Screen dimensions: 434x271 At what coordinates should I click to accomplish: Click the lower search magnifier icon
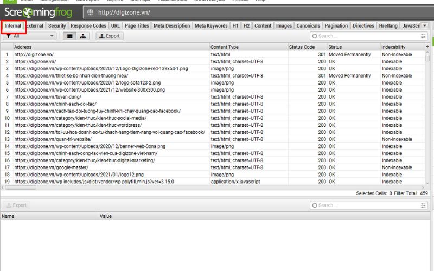(315, 205)
